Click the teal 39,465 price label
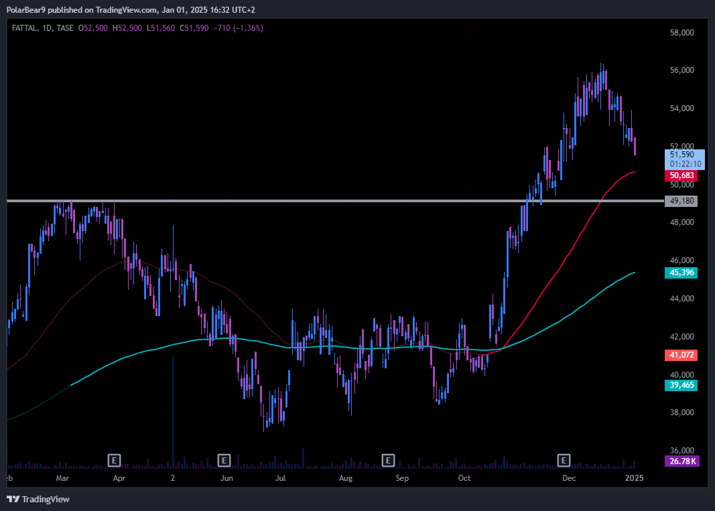Image resolution: width=715 pixels, height=511 pixels. pyautogui.click(x=682, y=385)
